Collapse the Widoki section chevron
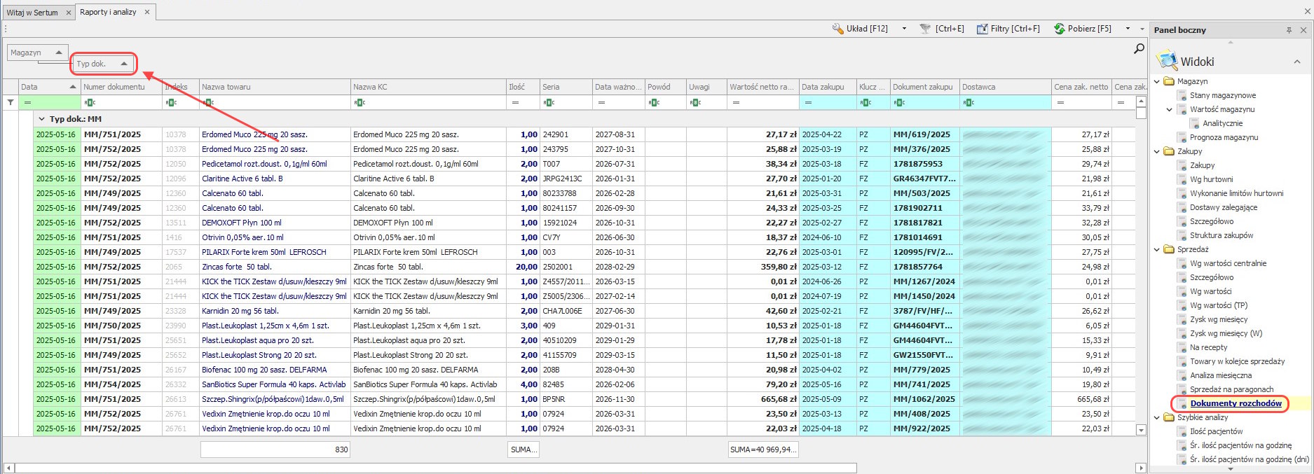The height and width of the screenshot is (474, 1314). click(x=1296, y=62)
